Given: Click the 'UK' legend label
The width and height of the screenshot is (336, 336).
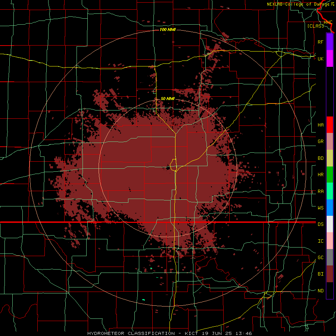Looking at the screenshot, I should 320,59.
